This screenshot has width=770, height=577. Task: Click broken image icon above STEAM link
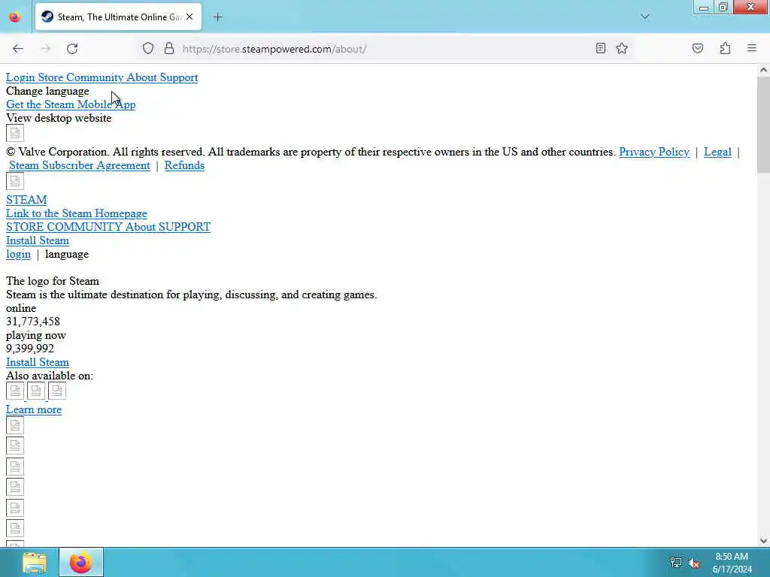point(15,181)
